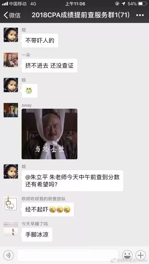This screenshot has height=264, width=149.
Task: Tap the back arrow to 微信
Action: click(12, 15)
